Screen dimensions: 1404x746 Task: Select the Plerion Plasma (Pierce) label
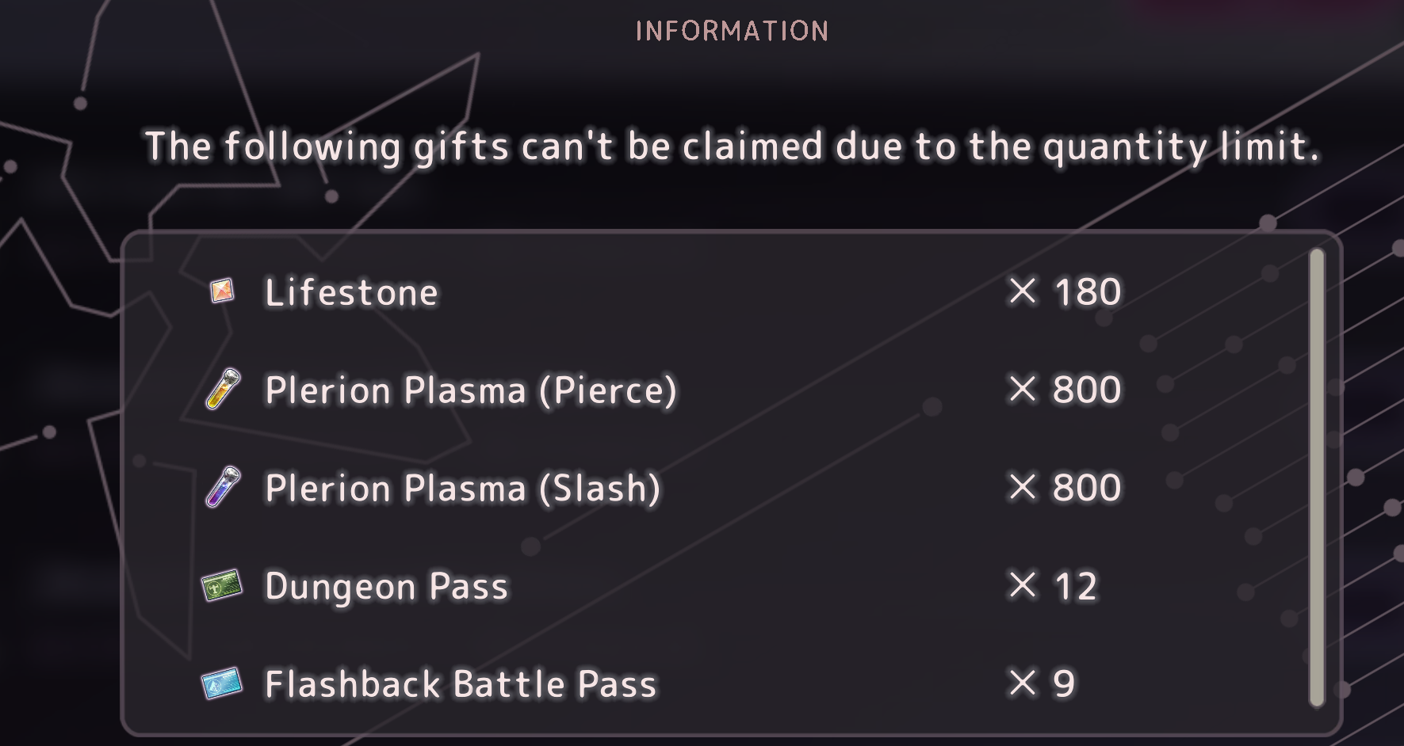471,390
